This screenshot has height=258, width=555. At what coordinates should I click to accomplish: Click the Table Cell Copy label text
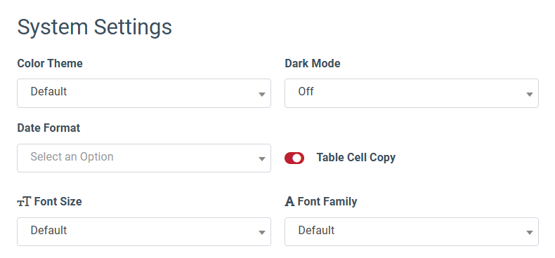pos(355,158)
